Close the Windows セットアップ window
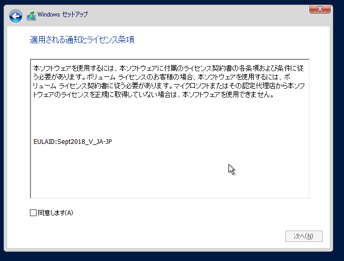 (x=320, y=9)
